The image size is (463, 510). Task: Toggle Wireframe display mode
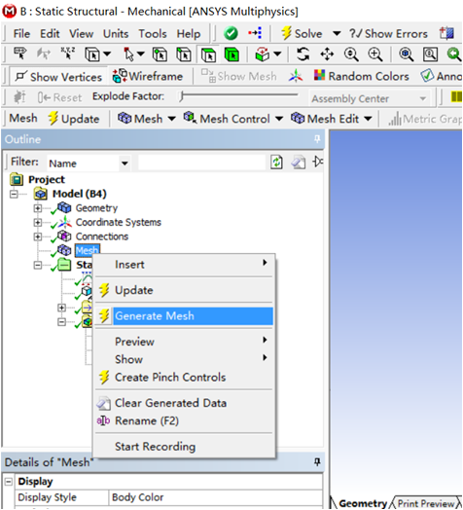coord(148,76)
